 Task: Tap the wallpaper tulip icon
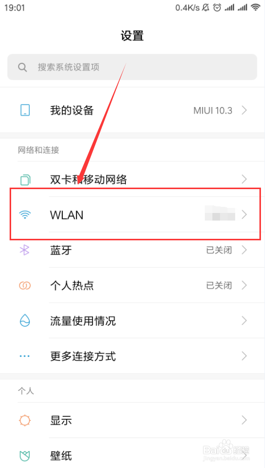point(25,456)
